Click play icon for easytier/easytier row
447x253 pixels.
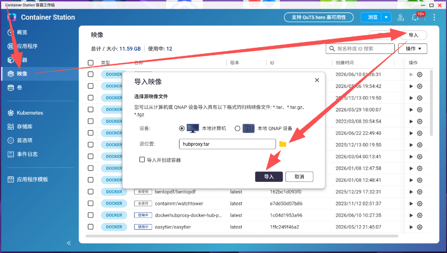click(411, 227)
